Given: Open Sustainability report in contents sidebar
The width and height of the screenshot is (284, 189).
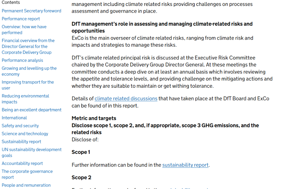Looking at the screenshot, I should tap(21, 142).
